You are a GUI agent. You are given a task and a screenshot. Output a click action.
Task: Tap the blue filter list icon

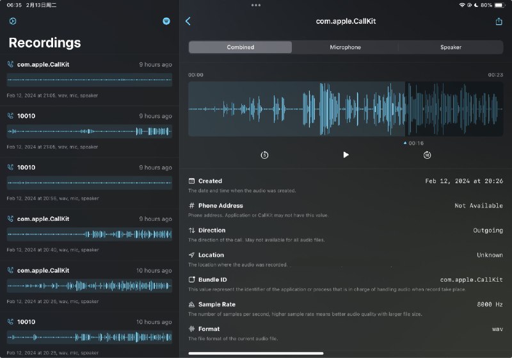pyautogui.click(x=166, y=21)
